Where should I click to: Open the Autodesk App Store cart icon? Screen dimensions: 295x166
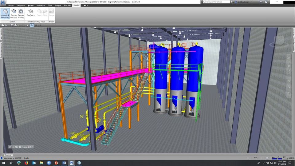click(261, 2)
